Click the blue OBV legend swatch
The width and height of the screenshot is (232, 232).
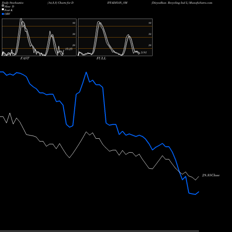3,14
